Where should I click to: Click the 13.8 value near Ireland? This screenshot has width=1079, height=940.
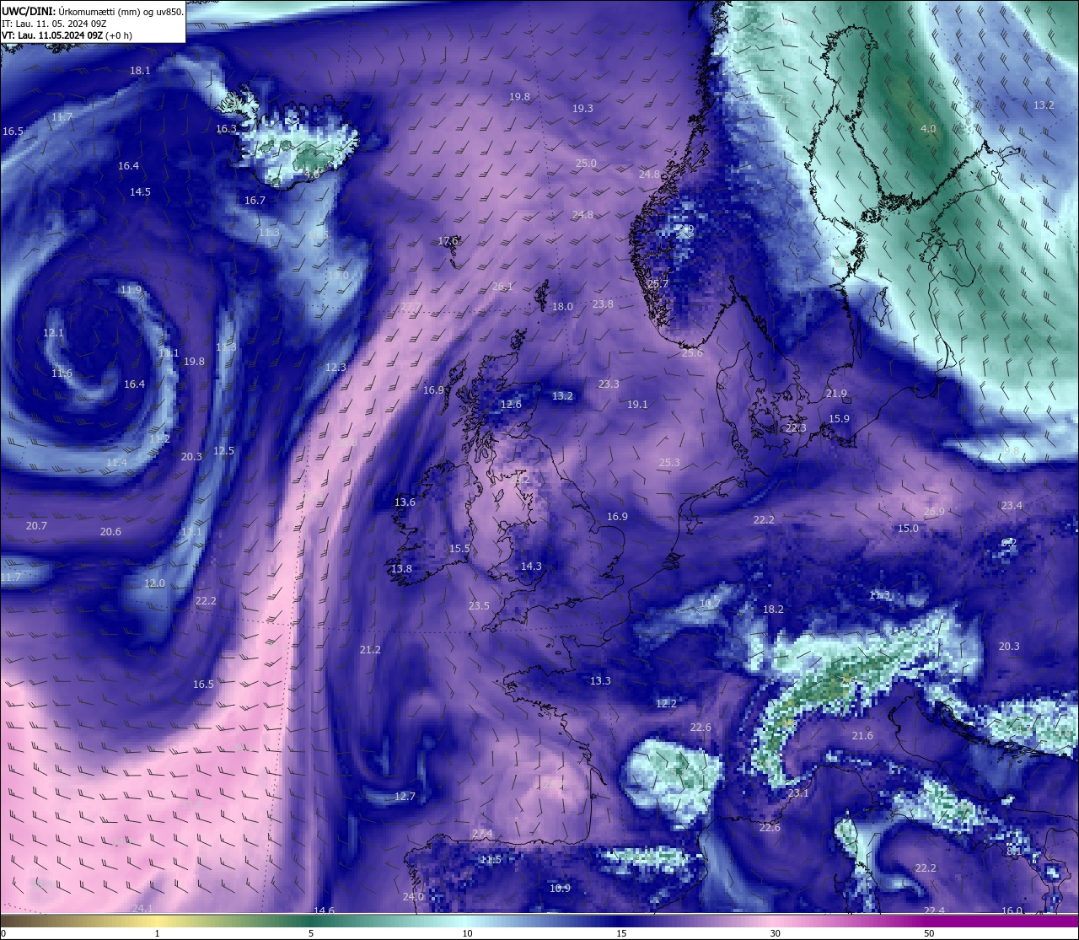[x=401, y=569]
